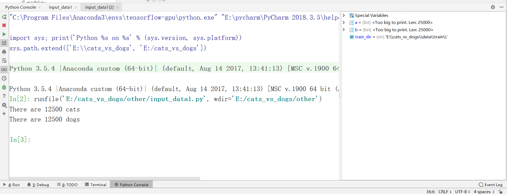Viewport: 507px width, 194px height.
Task: Click the runfile command line
Action: pyautogui.click(x=166, y=99)
